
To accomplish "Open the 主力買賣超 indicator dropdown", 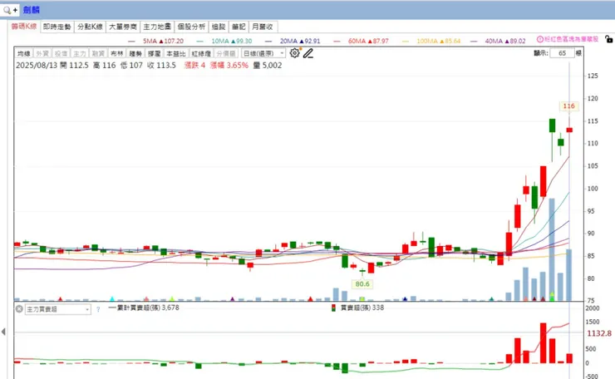I will click(x=58, y=309).
